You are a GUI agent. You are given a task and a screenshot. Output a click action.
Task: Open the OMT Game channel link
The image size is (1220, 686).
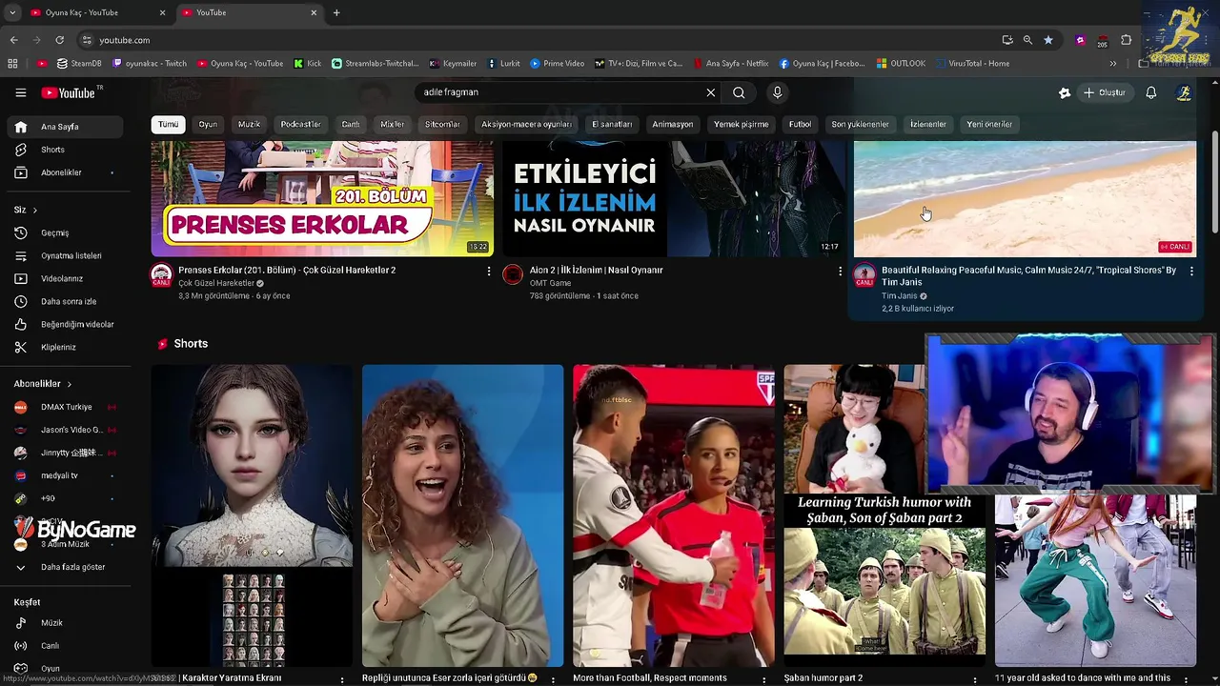(550, 283)
